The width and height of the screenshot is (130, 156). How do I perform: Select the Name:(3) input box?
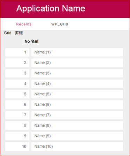(x=77, y=73)
